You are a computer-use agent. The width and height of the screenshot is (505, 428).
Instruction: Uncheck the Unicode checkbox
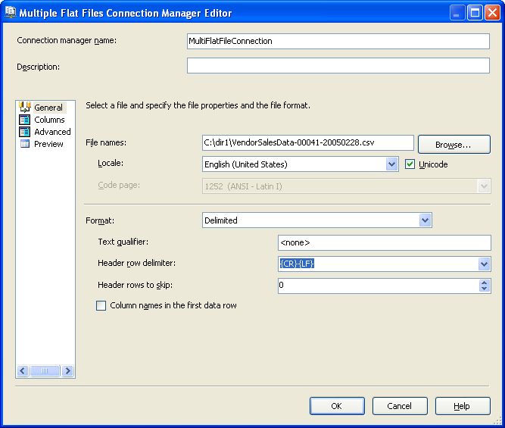point(410,164)
